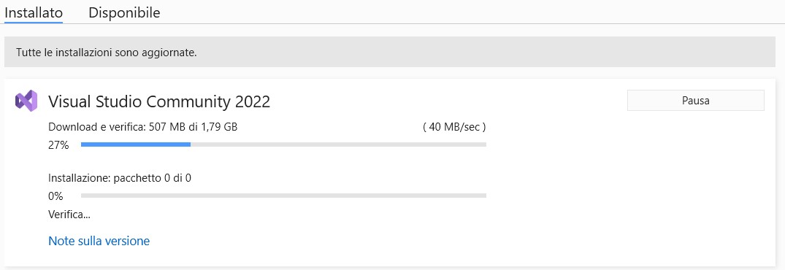Click the gray unfilled part of download progress bar
The width and height of the screenshot is (785, 270).
click(x=338, y=144)
